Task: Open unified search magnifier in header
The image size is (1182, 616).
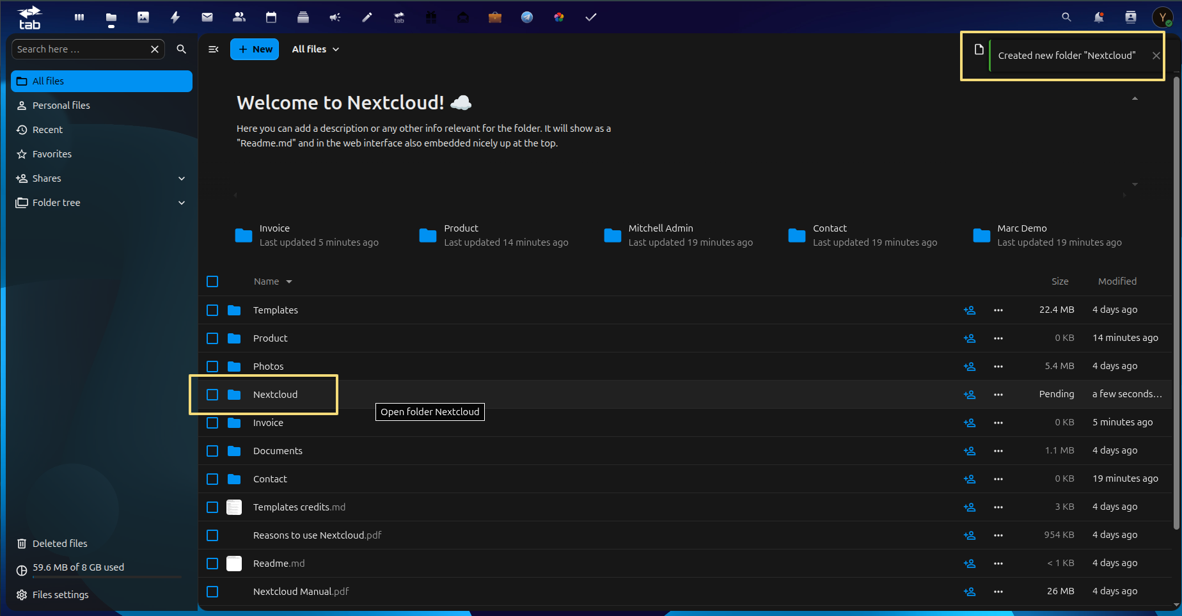Action: pos(1066,17)
